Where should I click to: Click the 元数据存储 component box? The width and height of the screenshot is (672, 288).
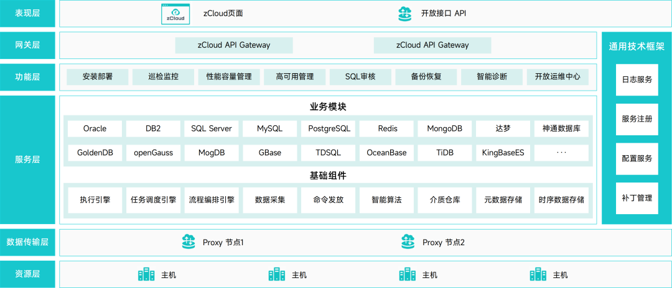point(503,200)
